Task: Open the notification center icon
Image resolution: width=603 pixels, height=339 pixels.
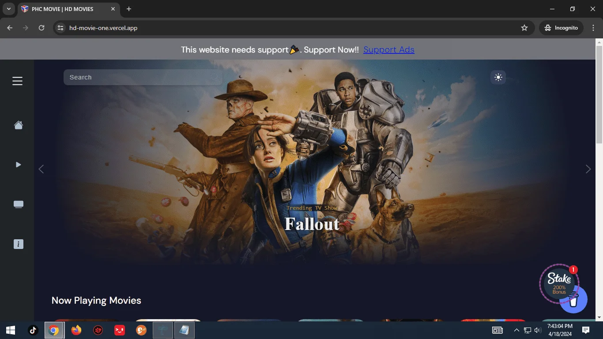Action: coord(586,330)
